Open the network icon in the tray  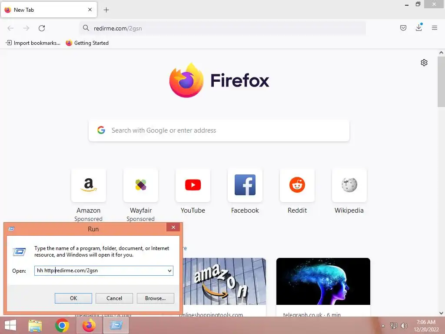394,326
